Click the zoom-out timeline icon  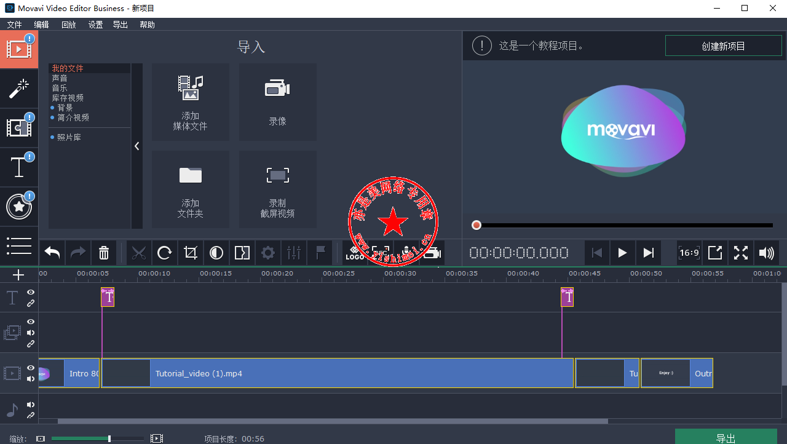(x=41, y=438)
